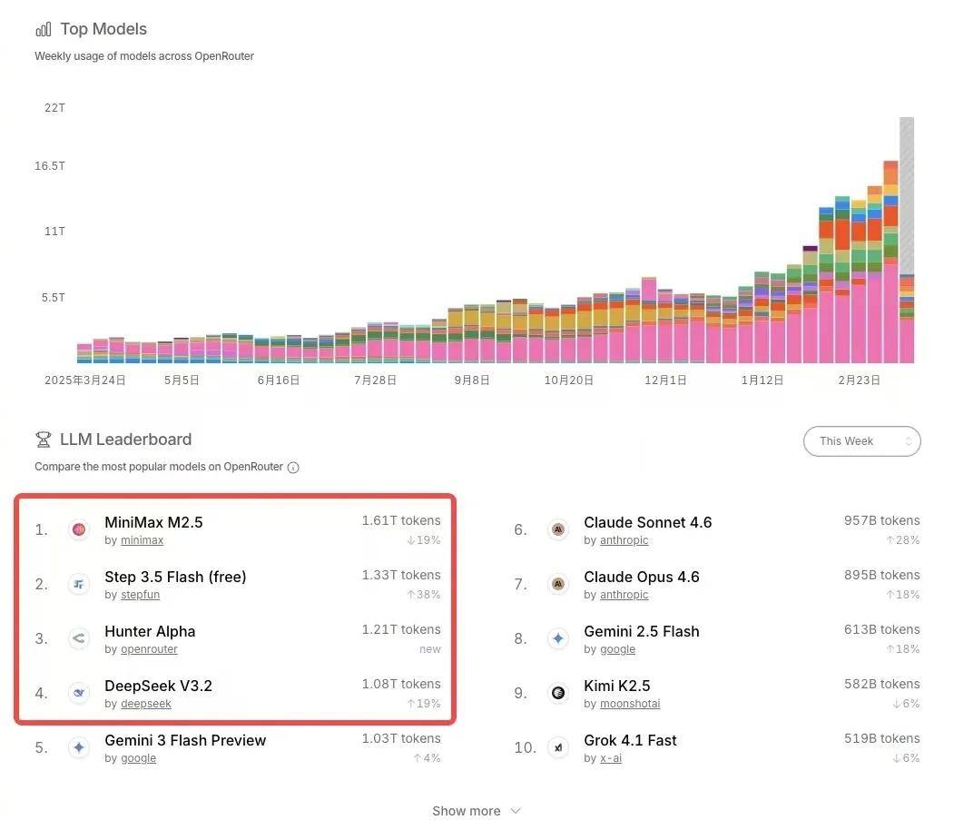Click the 613B tokens value
954x820 pixels.
pyautogui.click(x=881, y=629)
